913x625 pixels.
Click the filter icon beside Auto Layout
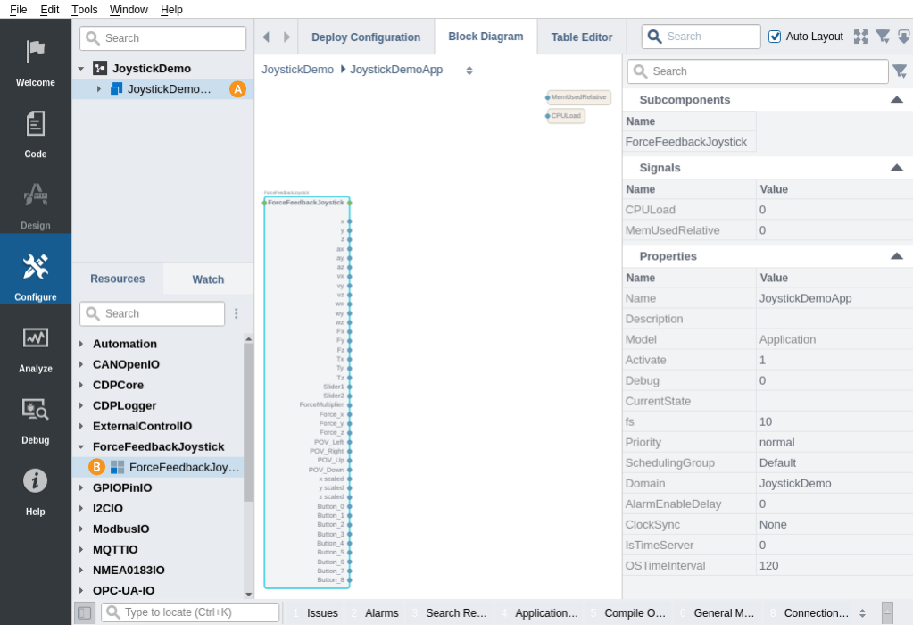tap(883, 37)
